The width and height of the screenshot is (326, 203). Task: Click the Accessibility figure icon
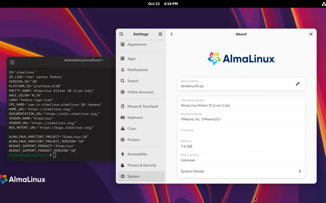(123, 154)
